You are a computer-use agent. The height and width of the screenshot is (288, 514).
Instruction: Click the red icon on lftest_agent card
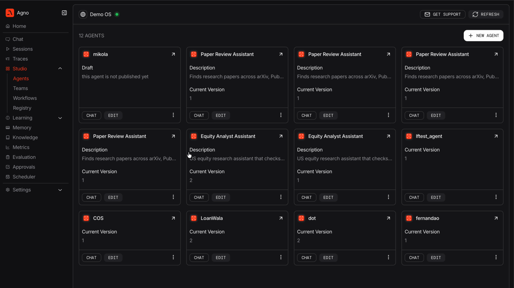pyautogui.click(x=409, y=136)
